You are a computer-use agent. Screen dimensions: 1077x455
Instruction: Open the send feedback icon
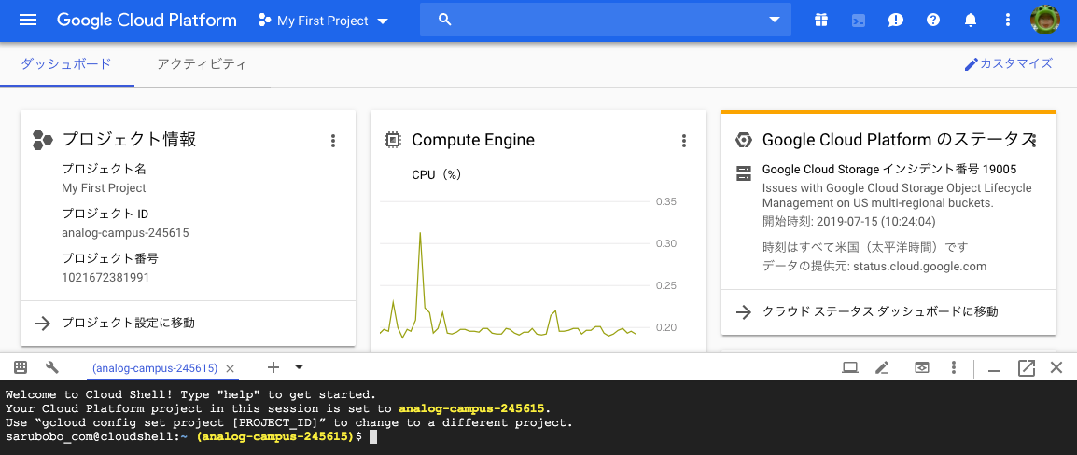click(x=896, y=20)
